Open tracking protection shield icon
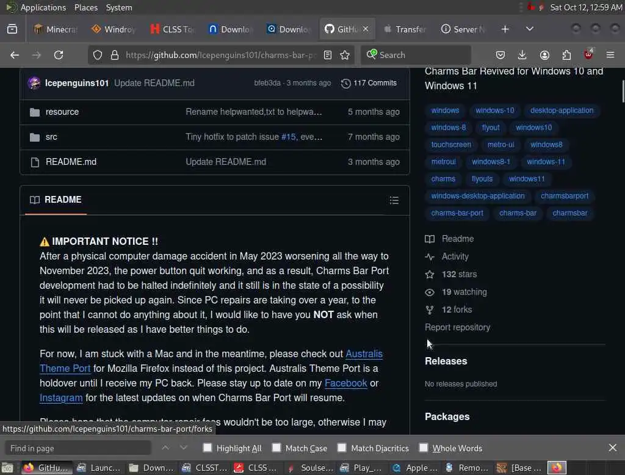Image resolution: width=625 pixels, height=475 pixels. 98,55
